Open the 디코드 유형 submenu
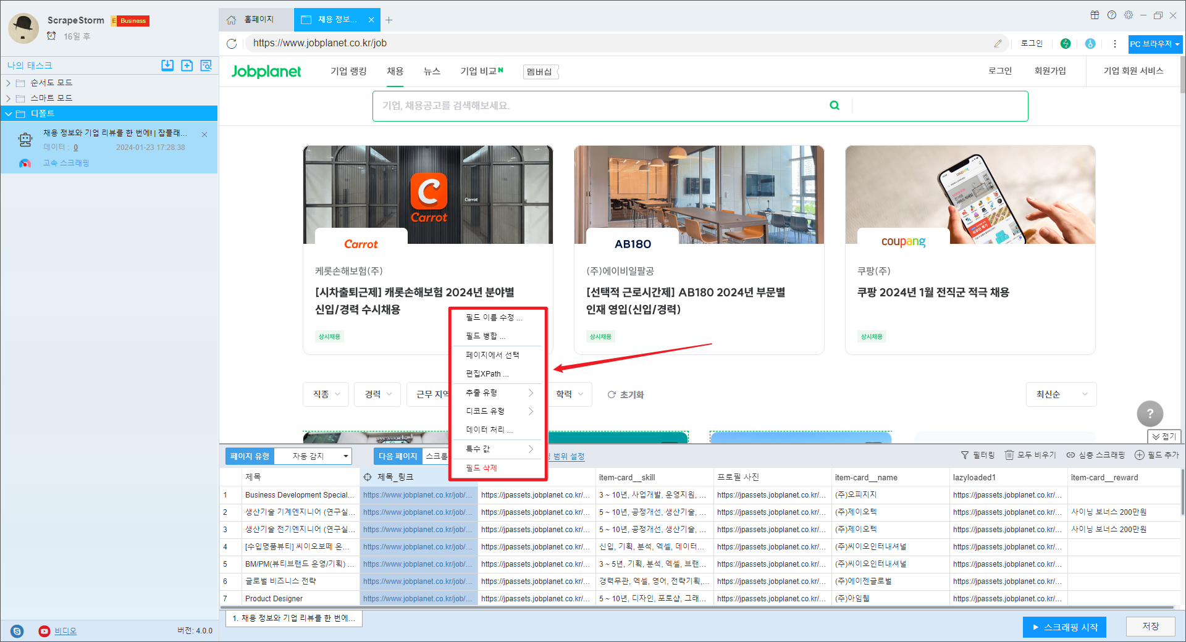The width and height of the screenshot is (1186, 642). pyautogui.click(x=497, y=411)
